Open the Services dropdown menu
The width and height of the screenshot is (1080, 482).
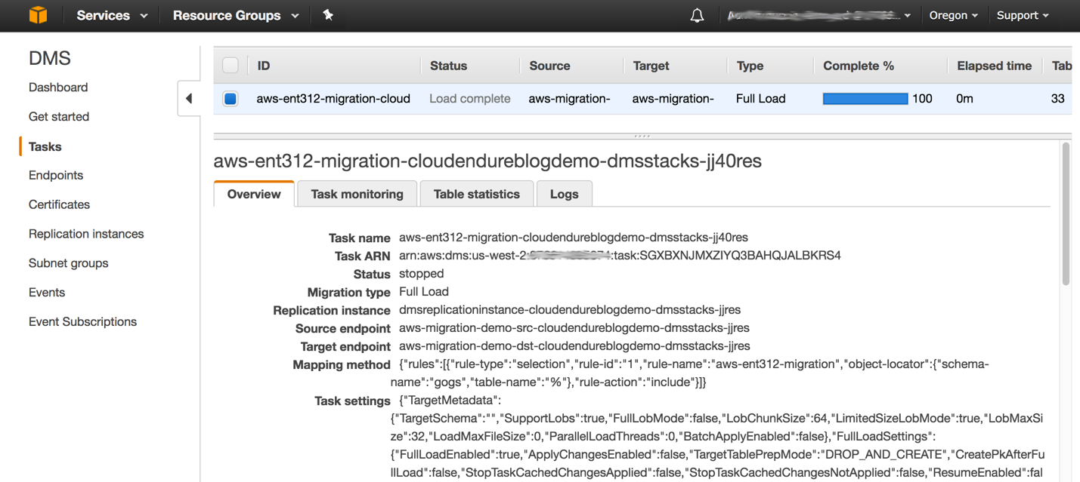112,15
